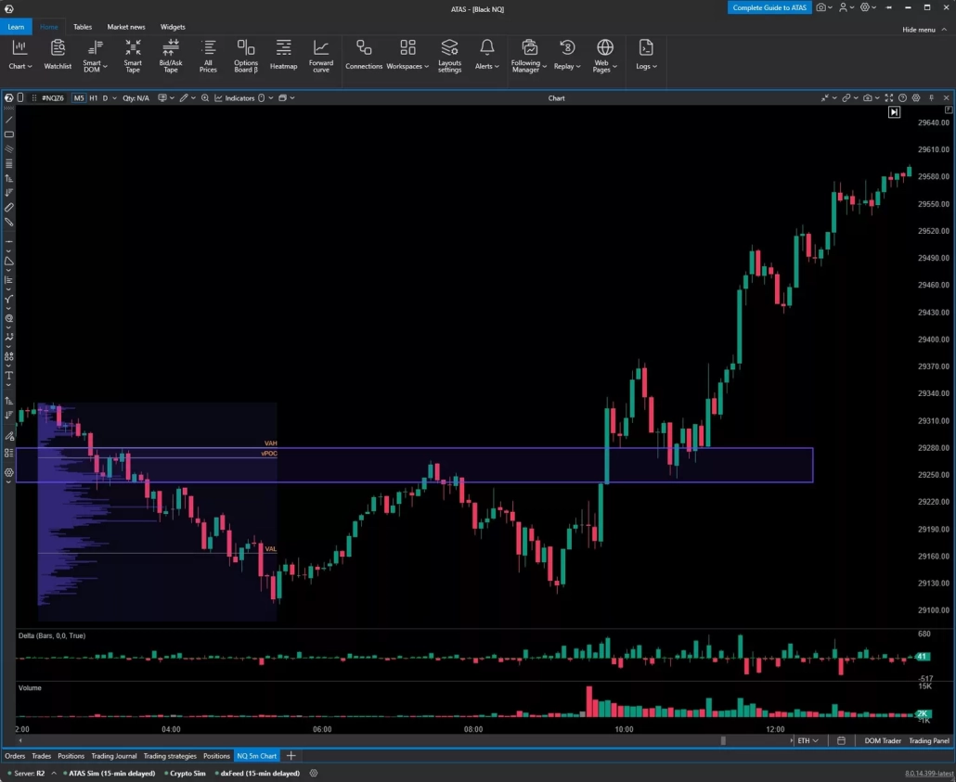Viewport: 956px width, 782px height.
Task: Click the status bar settings gear
Action: click(314, 773)
